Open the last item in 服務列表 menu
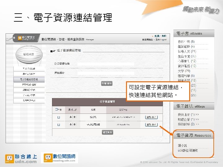Viewport: 223px width, 167px height. [29, 101]
